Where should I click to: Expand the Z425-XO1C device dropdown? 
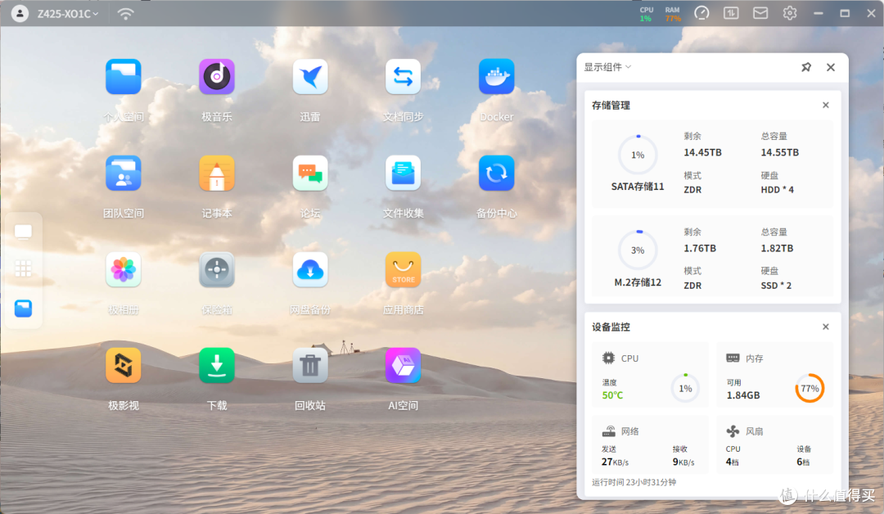[x=68, y=14]
